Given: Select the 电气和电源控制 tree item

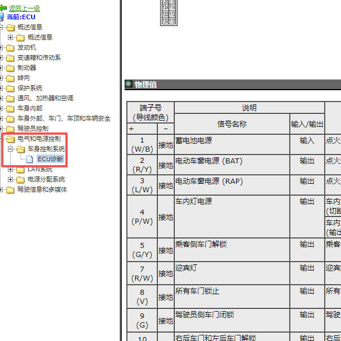Looking at the screenshot, I should coord(39,139).
